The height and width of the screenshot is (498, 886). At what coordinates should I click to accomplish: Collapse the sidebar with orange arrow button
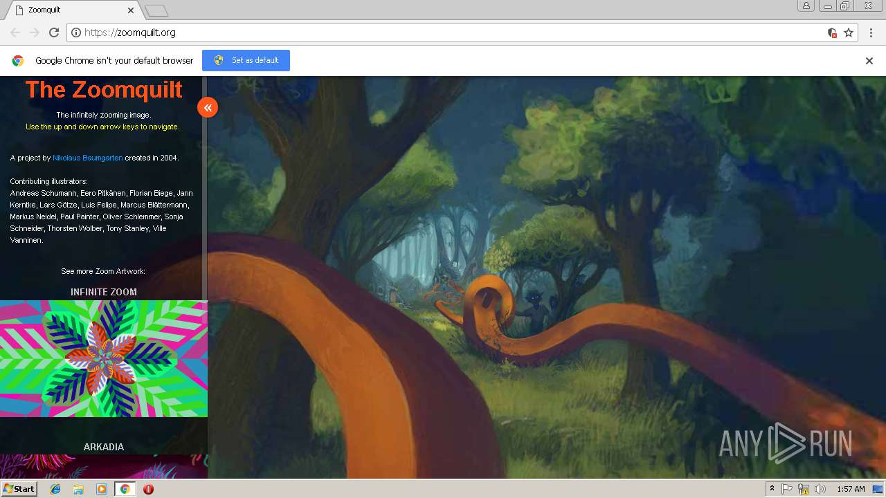(x=208, y=107)
